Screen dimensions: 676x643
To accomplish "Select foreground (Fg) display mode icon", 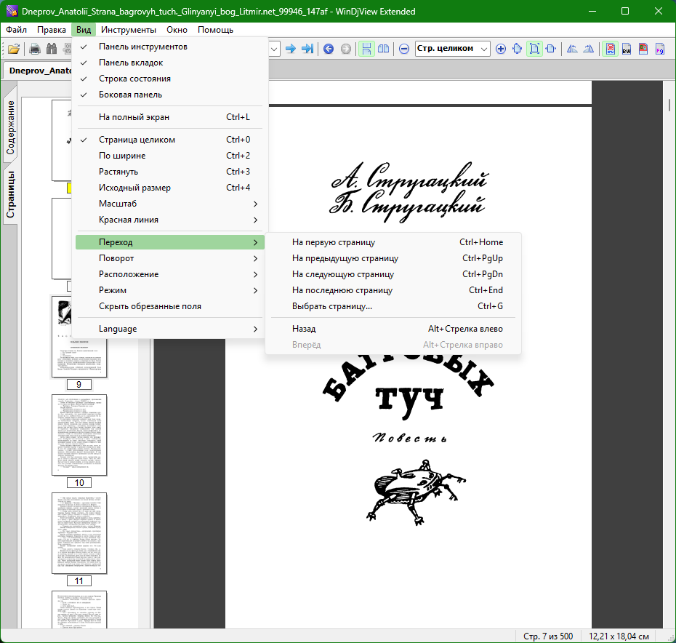I will [x=660, y=49].
